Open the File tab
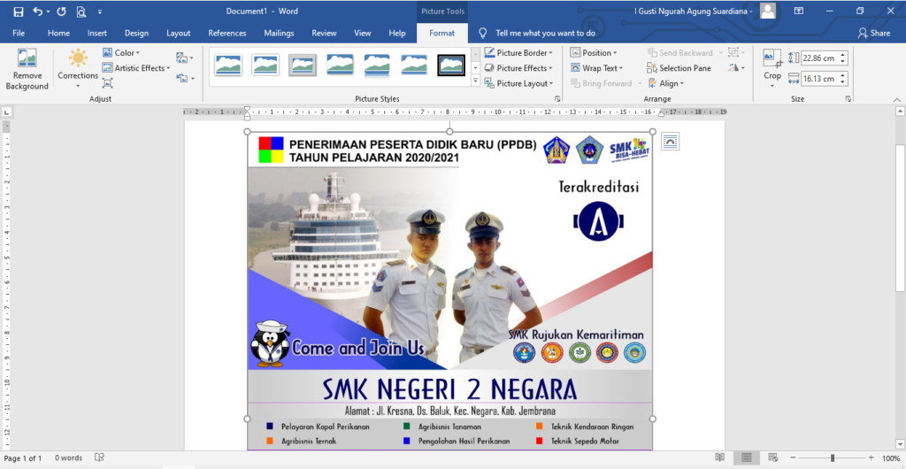Image resolution: width=906 pixels, height=469 pixels. pos(19,33)
